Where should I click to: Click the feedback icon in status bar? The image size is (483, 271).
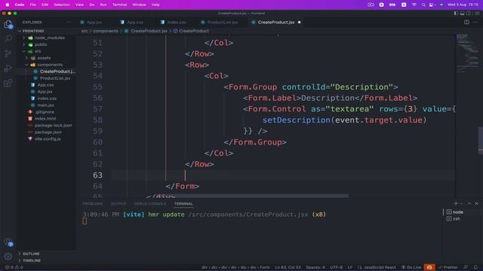tap(466, 267)
